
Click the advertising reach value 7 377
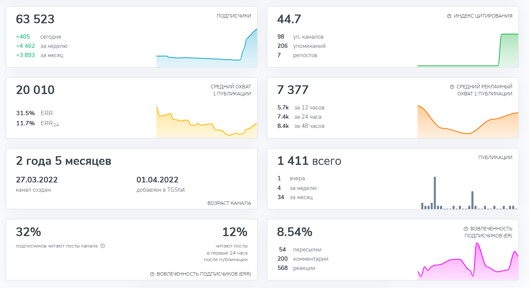click(x=293, y=90)
